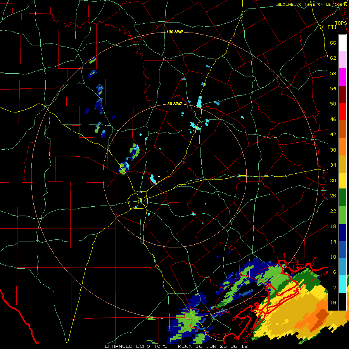Click the dark maroon legend swatch
Viewport: 349px width, 349px height.
pyautogui.click(x=342, y=95)
